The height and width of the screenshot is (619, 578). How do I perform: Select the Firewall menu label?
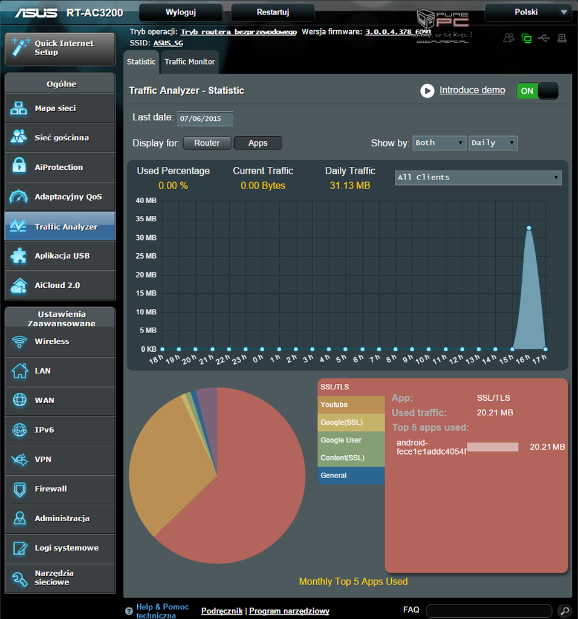[51, 489]
